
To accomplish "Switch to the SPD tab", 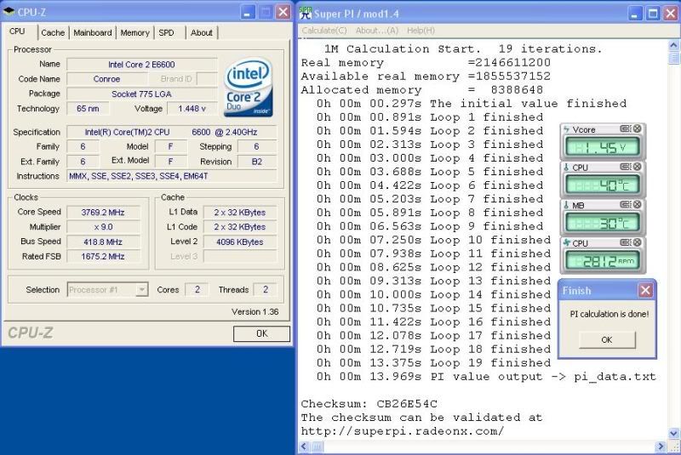I will pos(166,32).
